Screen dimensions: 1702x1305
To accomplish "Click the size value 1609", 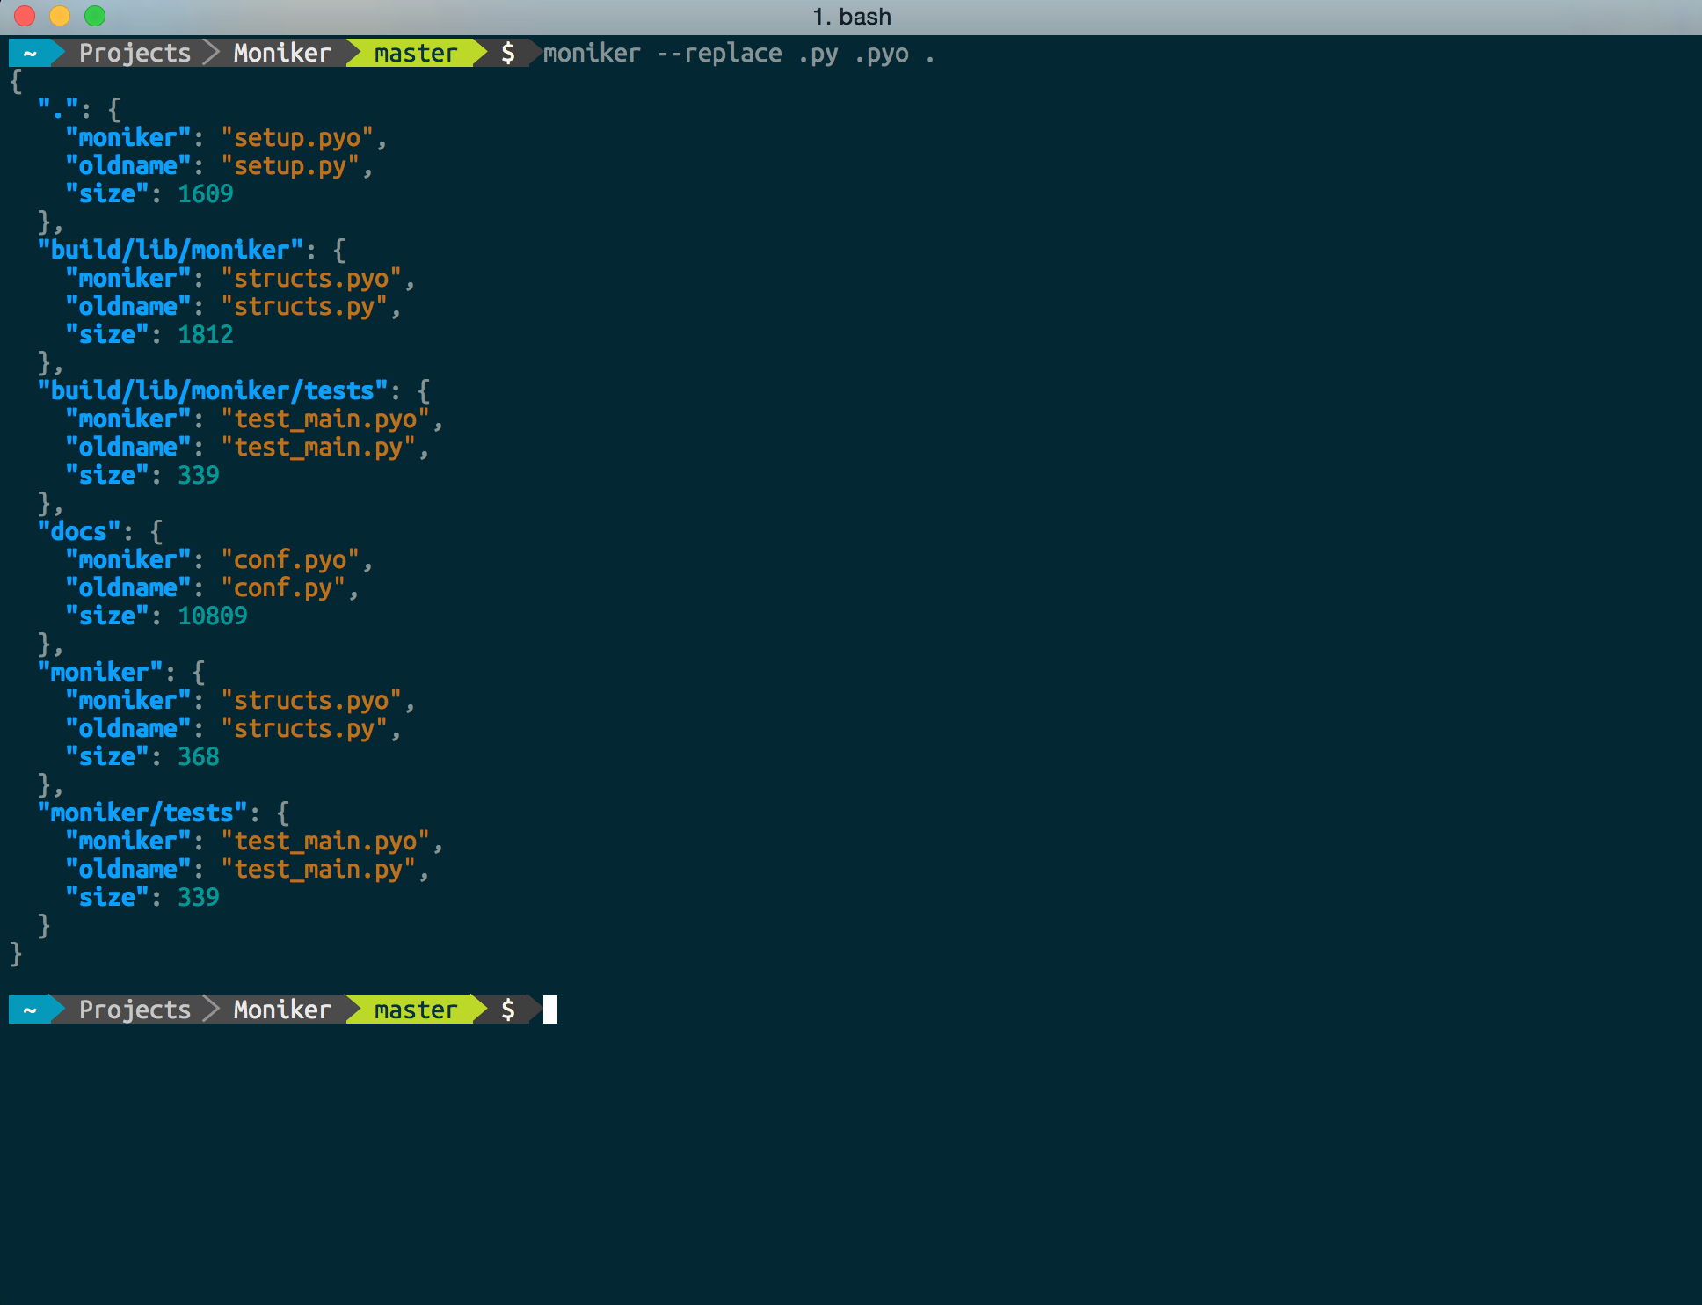I will point(205,193).
